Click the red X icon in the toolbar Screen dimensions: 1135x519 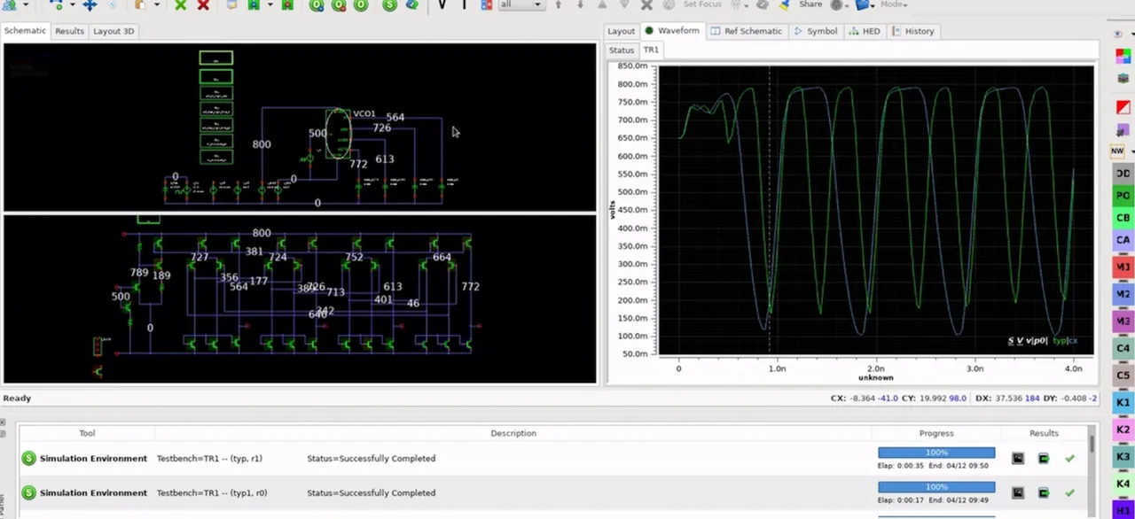coord(203,5)
